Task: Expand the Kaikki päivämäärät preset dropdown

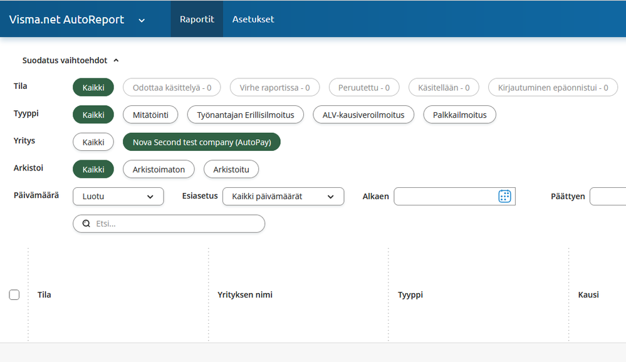Action: (283, 197)
